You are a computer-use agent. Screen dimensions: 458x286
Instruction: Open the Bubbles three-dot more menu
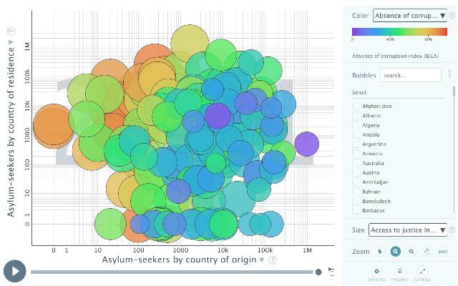click(449, 74)
